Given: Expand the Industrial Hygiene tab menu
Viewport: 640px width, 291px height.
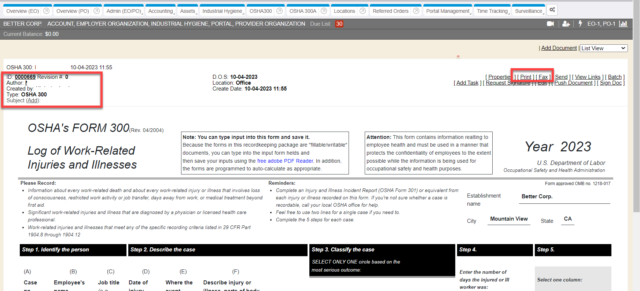Looking at the screenshot, I should point(222,11).
